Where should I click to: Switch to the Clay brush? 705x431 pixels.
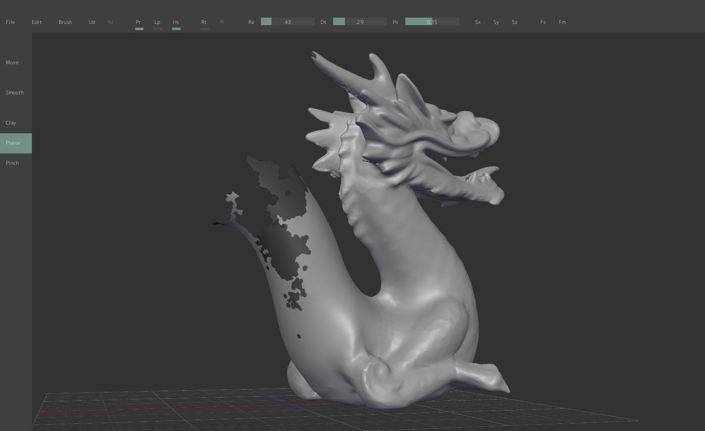click(x=10, y=122)
